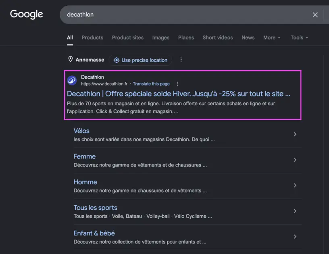Open the three-dot menu for Decathlon result
This screenshot has height=254, width=329.
(x=177, y=84)
